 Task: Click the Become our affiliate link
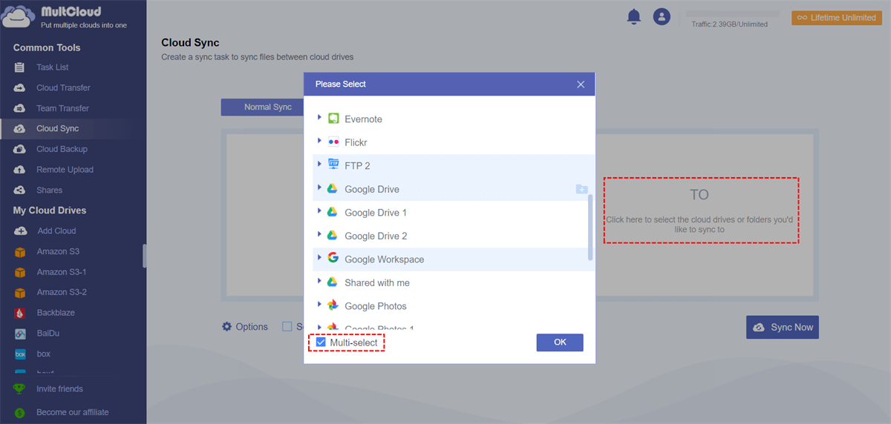pyautogui.click(x=73, y=412)
